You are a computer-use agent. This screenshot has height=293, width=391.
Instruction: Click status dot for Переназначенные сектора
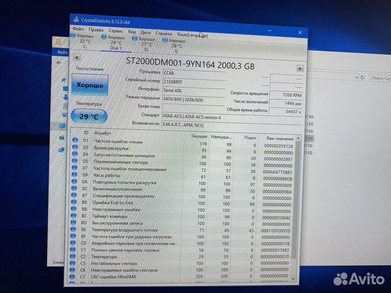pos(74,161)
